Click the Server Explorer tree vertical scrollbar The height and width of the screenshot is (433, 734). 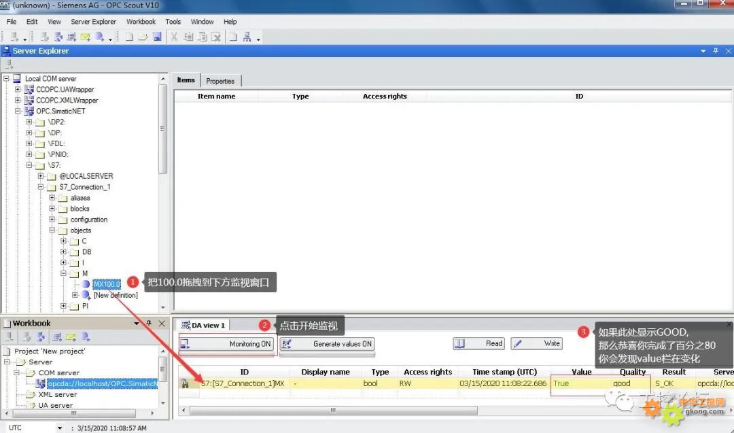tap(163, 129)
